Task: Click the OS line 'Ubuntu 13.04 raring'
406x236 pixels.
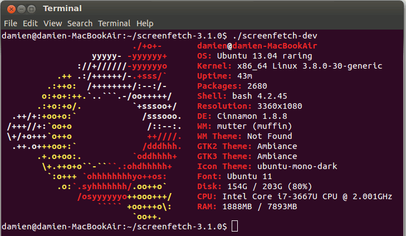Action: [x=265, y=56]
